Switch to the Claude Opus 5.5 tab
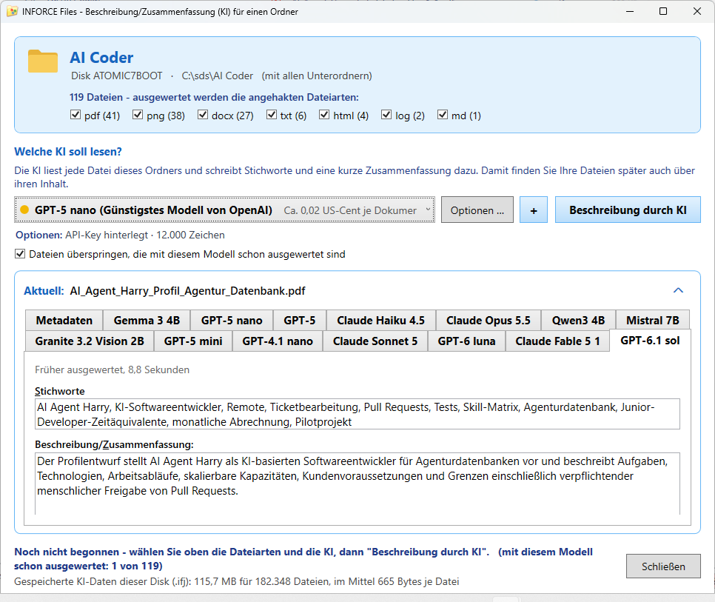This screenshot has width=715, height=602. click(x=489, y=320)
